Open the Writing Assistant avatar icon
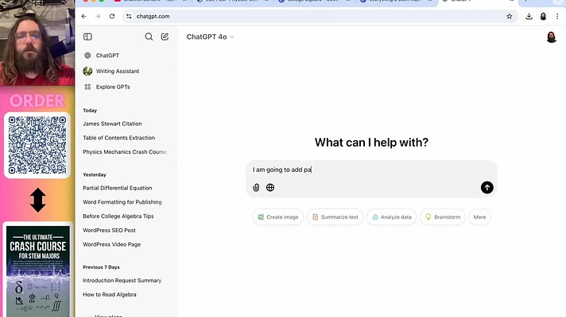566x317 pixels. coord(87,71)
